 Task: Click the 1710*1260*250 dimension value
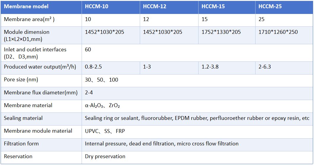[x=278, y=32]
